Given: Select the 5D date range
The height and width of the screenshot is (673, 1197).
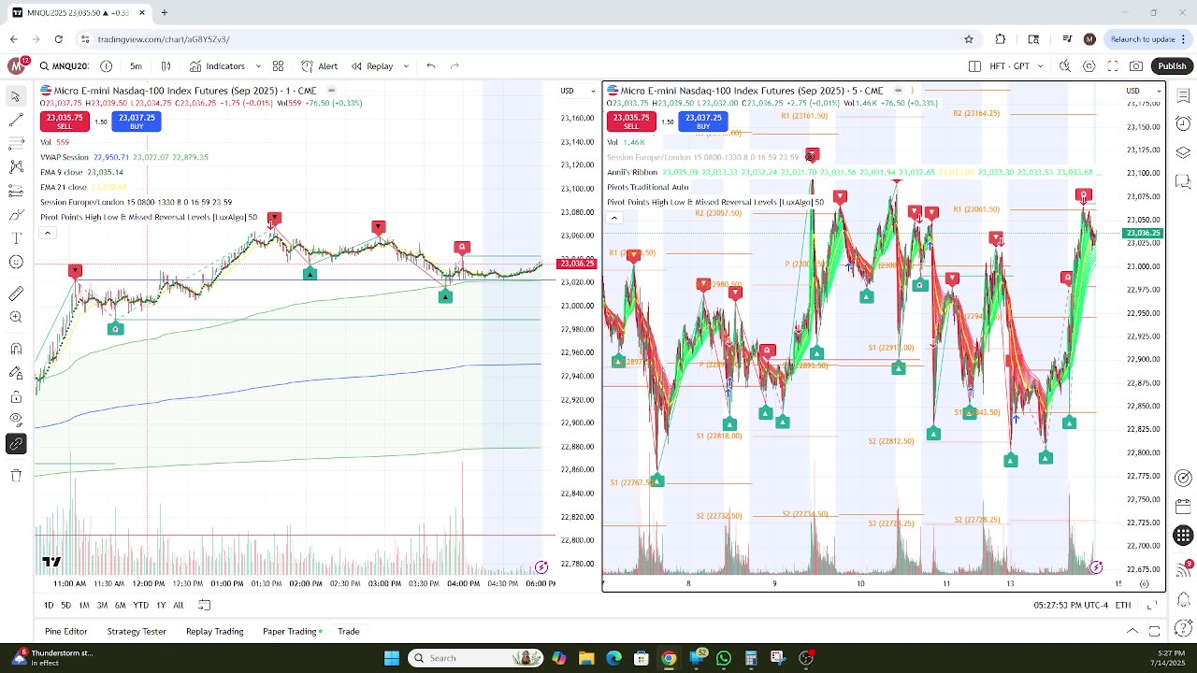Looking at the screenshot, I should coord(65,606).
